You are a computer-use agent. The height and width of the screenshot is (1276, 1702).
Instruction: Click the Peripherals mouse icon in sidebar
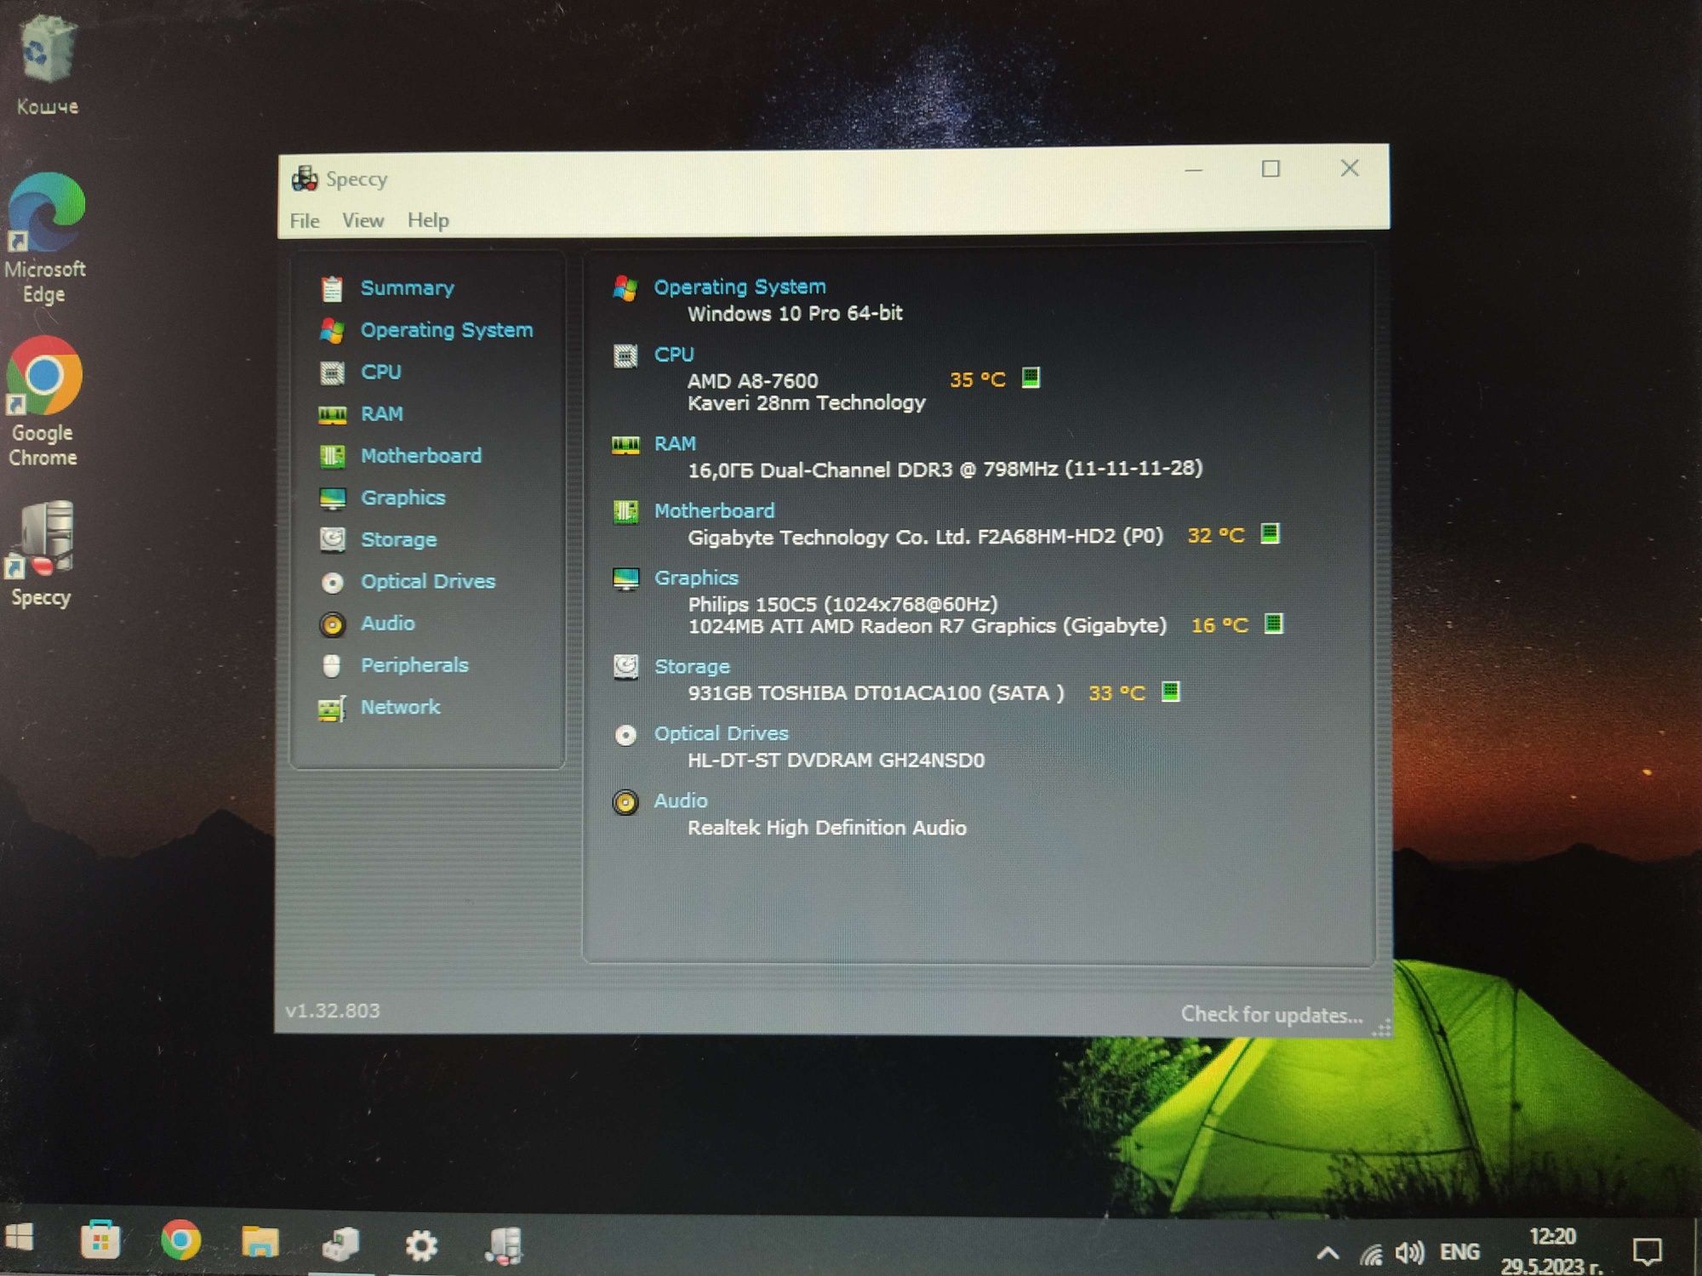click(332, 665)
